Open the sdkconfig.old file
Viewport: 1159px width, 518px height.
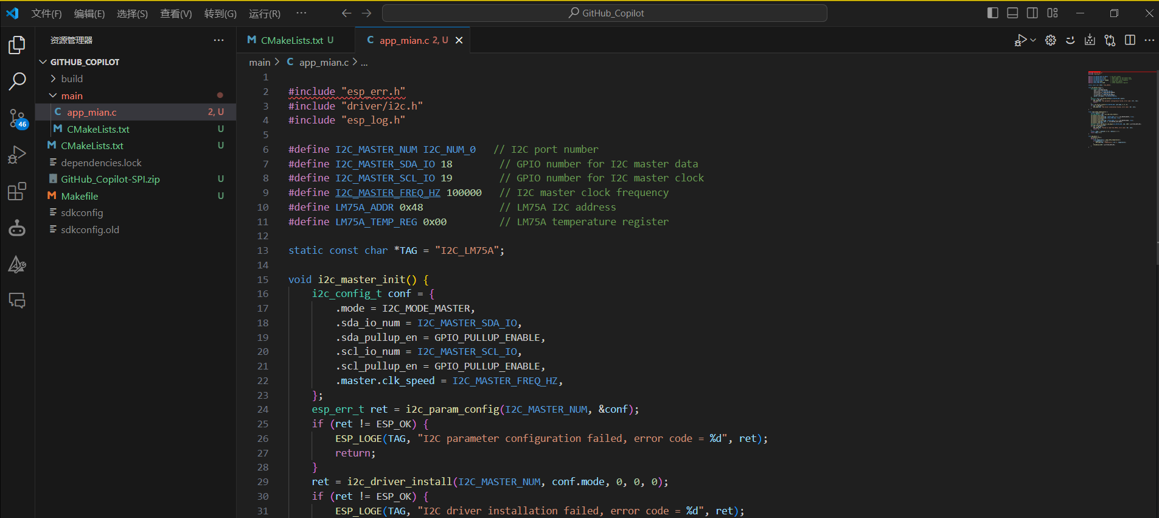pyautogui.click(x=136, y=229)
